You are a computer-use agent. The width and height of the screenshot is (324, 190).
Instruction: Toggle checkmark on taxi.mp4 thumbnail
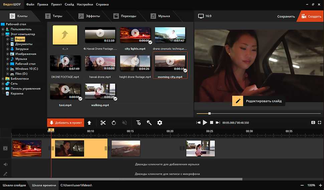pos(80,99)
